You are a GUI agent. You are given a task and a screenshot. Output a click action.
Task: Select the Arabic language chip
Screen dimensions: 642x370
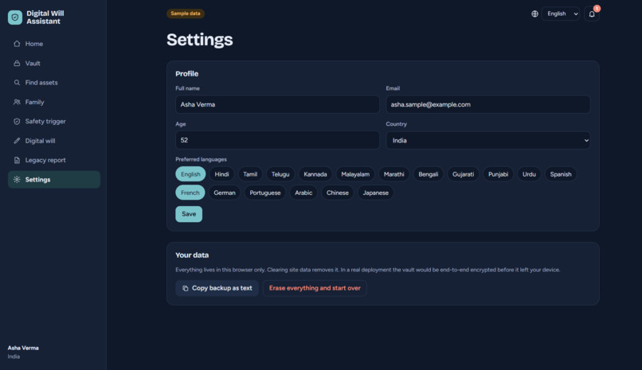(x=303, y=193)
